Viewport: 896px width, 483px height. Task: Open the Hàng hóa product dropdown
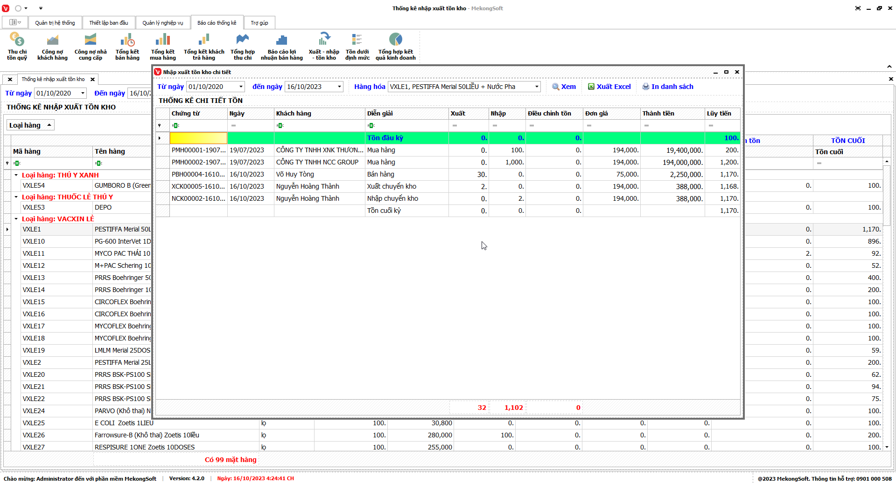[x=537, y=87]
